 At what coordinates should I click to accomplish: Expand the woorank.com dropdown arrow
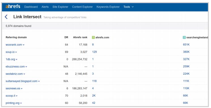[24, 45]
